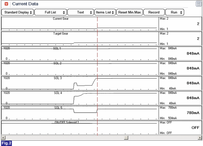Click the Current Data panel title
Viewport: 203px width, 146px height.
pos(25,4)
